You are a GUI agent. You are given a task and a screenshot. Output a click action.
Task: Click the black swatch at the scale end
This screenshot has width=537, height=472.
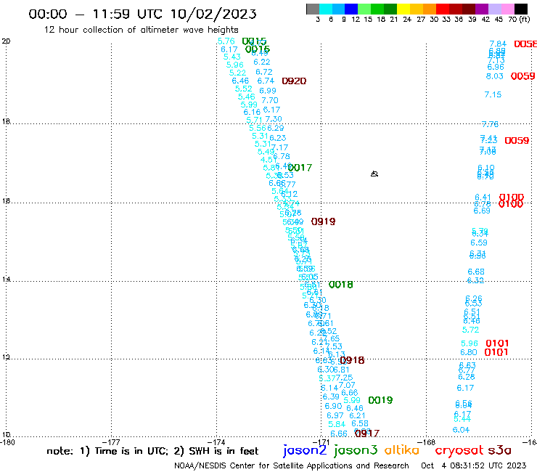tap(521, 9)
